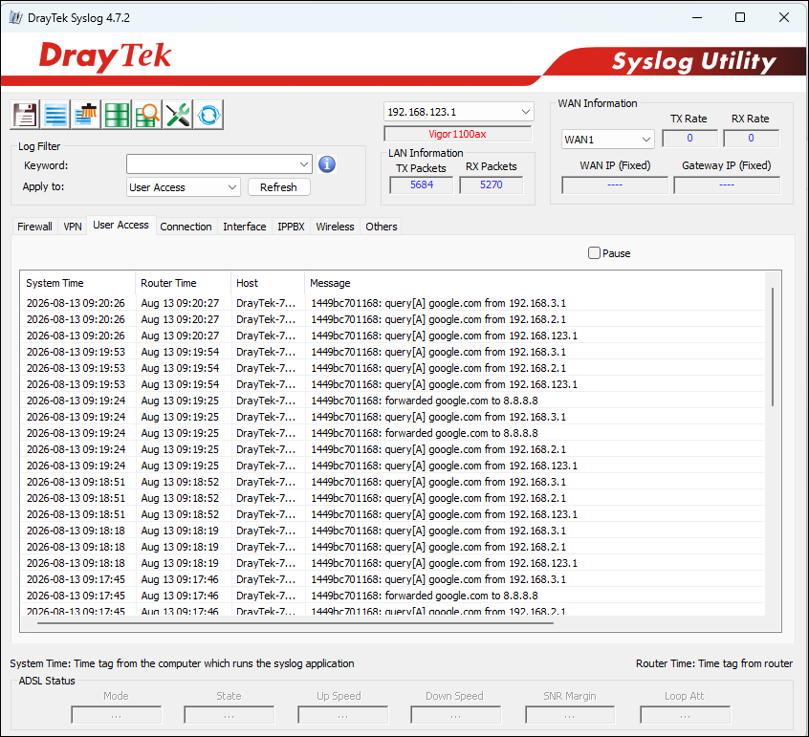Click the TX Packets value 5684
The width and height of the screenshot is (809, 737).
tap(422, 184)
